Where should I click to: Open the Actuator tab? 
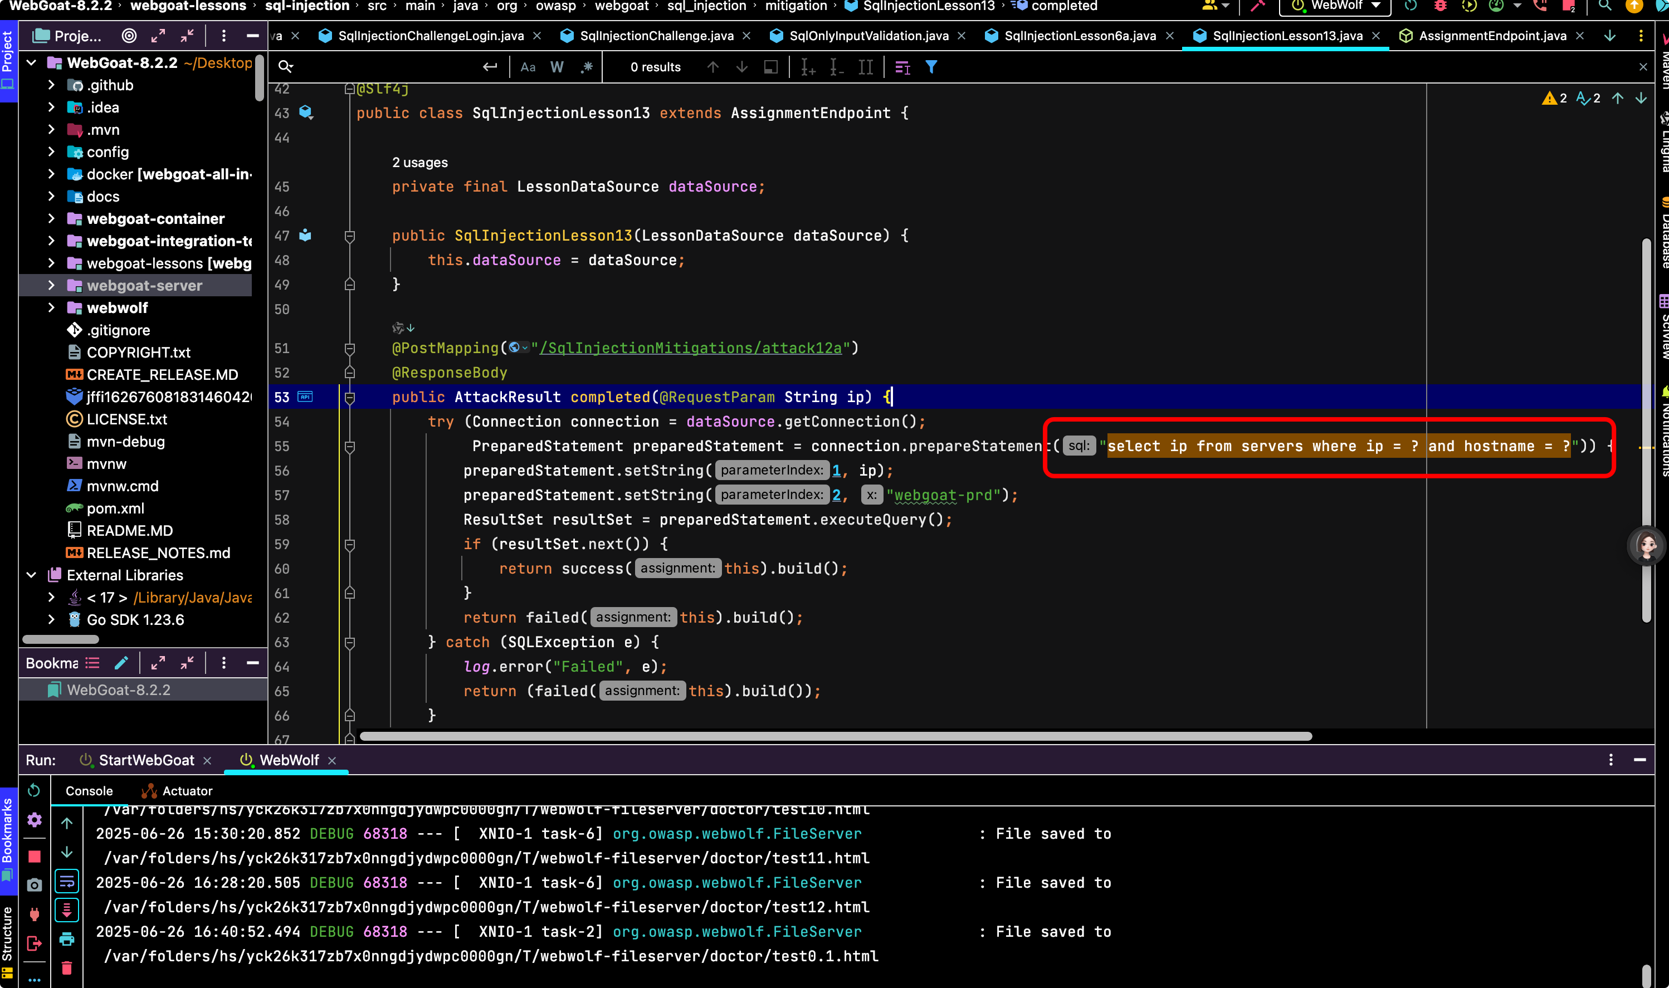click(177, 791)
